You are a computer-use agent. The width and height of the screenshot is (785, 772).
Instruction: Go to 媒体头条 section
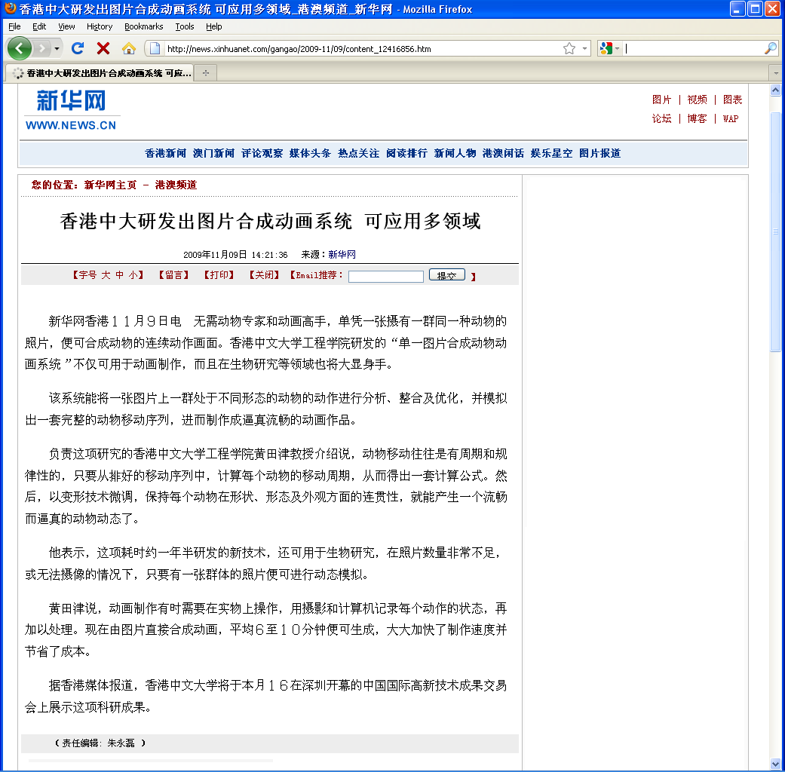[x=310, y=153]
